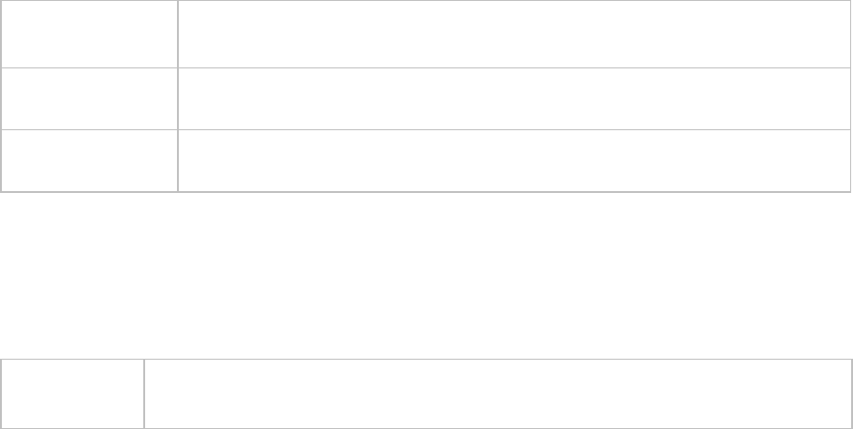Click the last-row wide cell of the top table

pyautogui.click(x=513, y=160)
